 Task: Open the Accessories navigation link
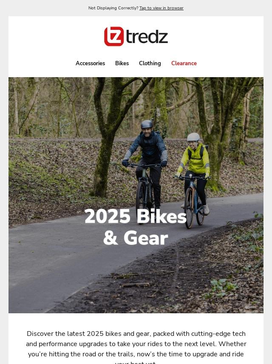tap(90, 63)
